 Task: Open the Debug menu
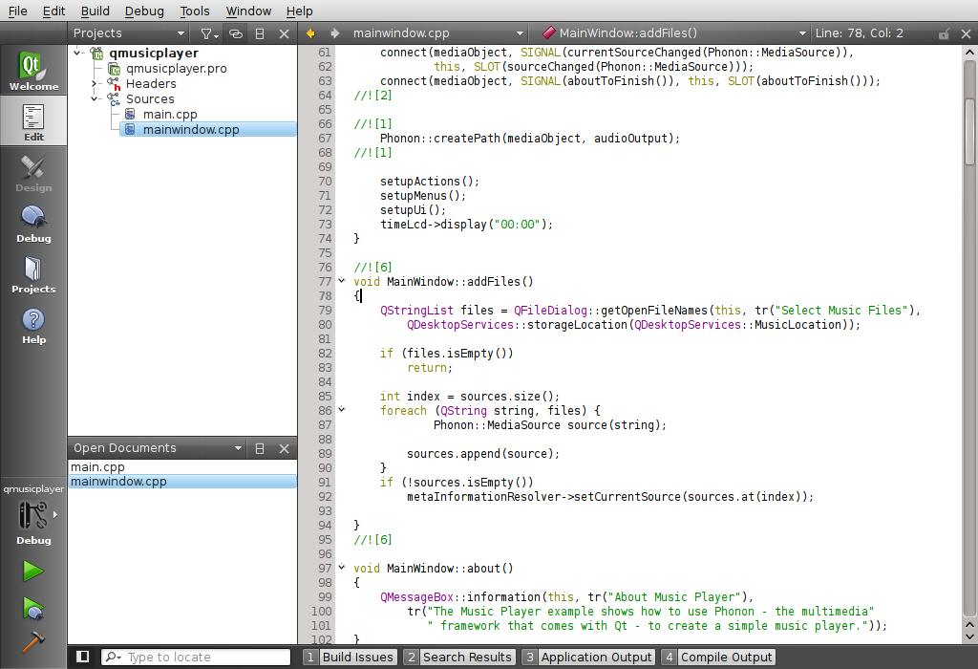click(x=144, y=11)
